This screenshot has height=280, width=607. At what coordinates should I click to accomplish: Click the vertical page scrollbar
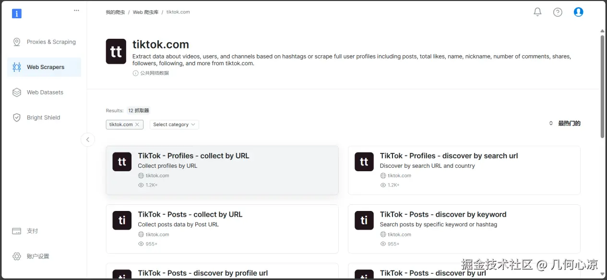(602, 86)
